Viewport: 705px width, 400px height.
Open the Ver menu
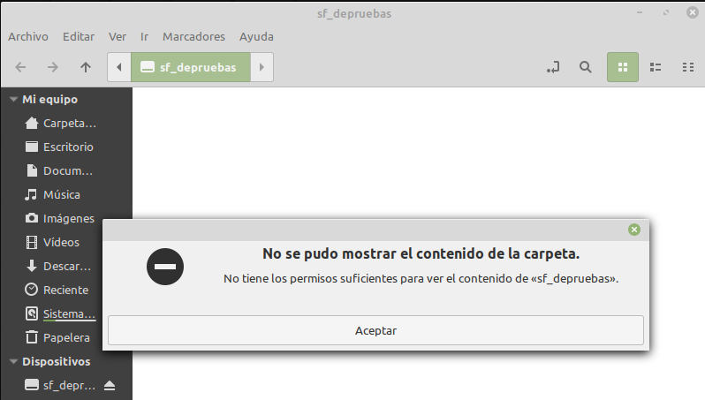(117, 37)
